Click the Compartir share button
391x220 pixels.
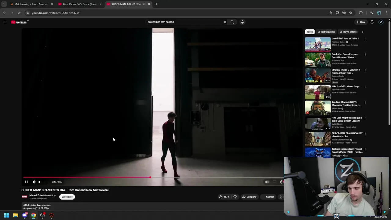[249, 197]
